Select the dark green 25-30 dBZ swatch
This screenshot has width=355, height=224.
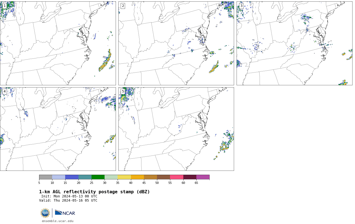[x=98, y=177]
